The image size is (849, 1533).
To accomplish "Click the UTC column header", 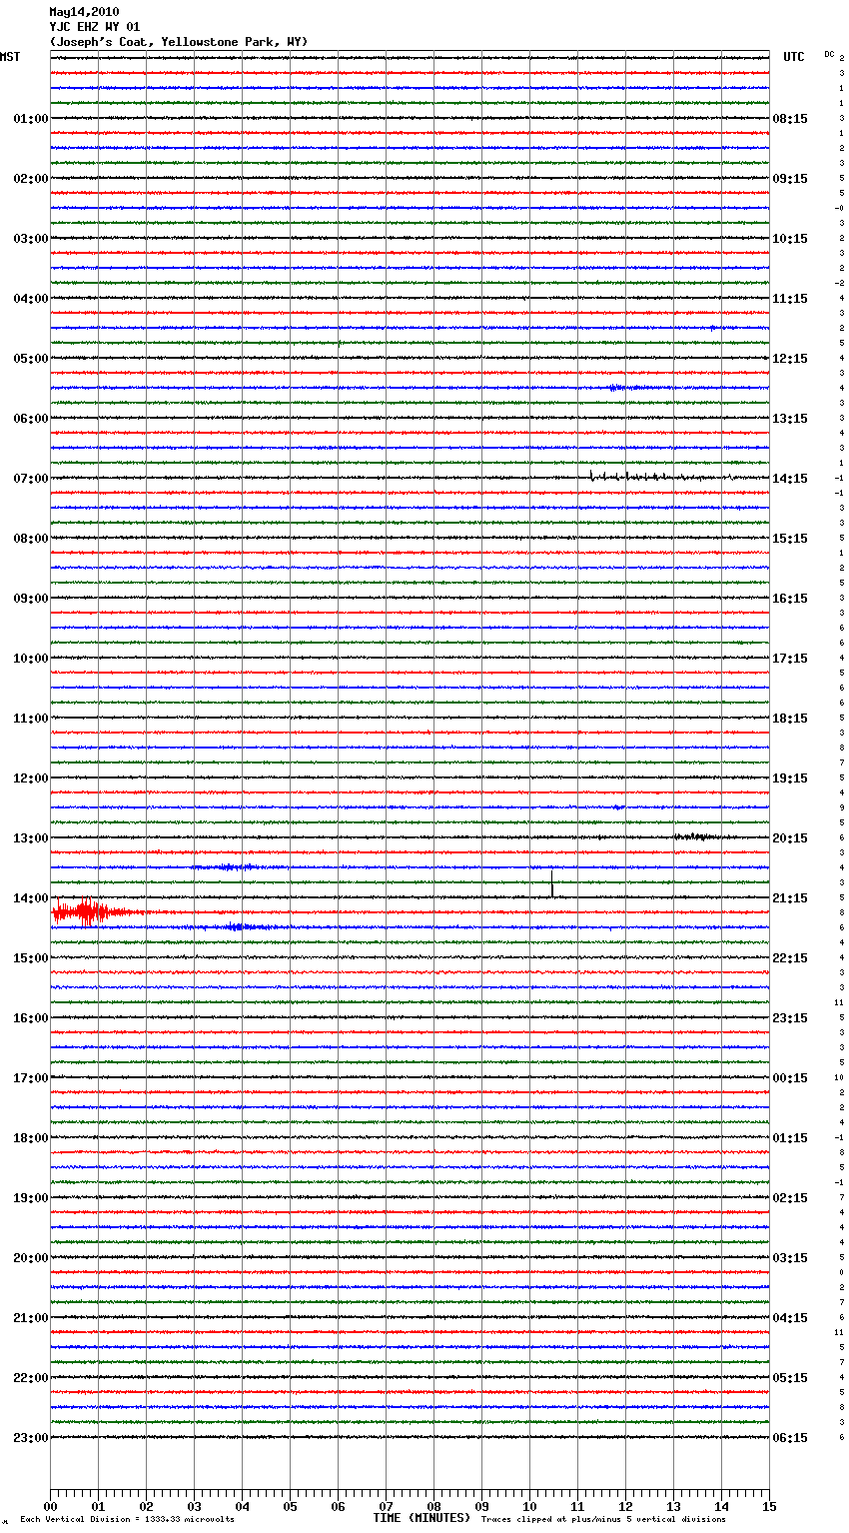I will [x=794, y=57].
